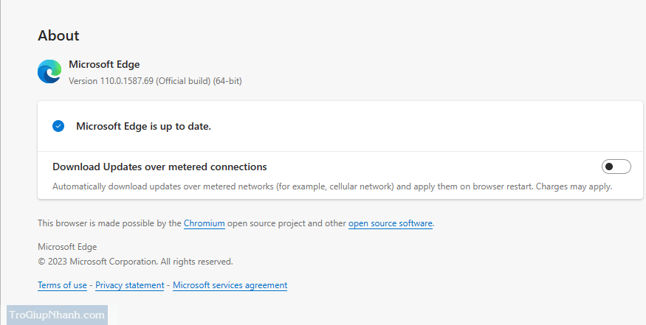Click the Microsoft Edge logo icon
Image resolution: width=646 pixels, height=325 pixels.
pyautogui.click(x=49, y=71)
